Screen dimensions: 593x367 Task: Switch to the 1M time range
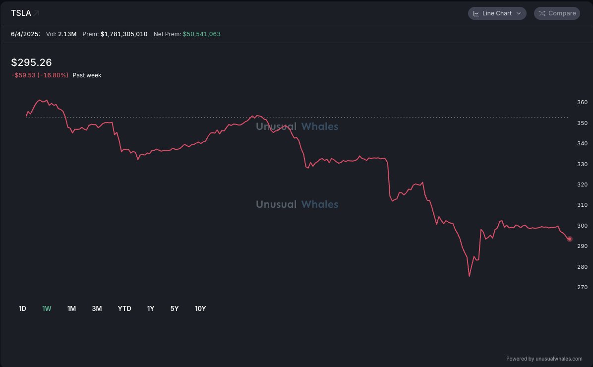pyautogui.click(x=71, y=309)
